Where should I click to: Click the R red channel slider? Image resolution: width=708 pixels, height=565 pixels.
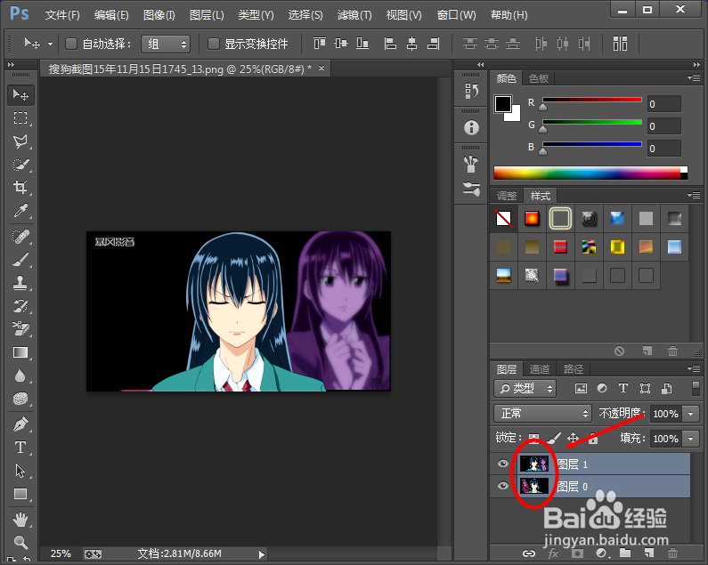592,101
